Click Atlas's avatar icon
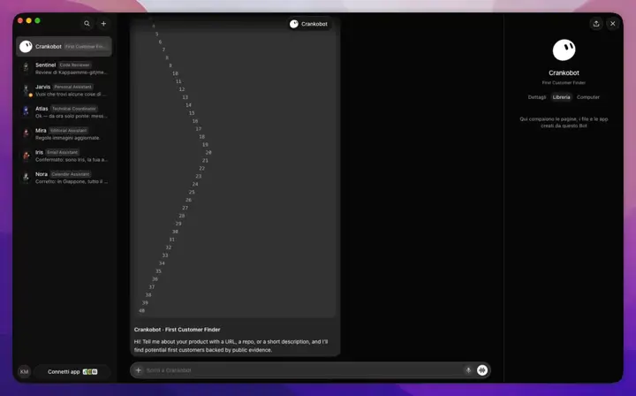 [x=26, y=112]
